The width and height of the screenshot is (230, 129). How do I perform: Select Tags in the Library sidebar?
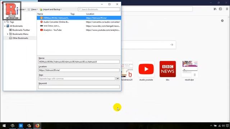(12, 22)
